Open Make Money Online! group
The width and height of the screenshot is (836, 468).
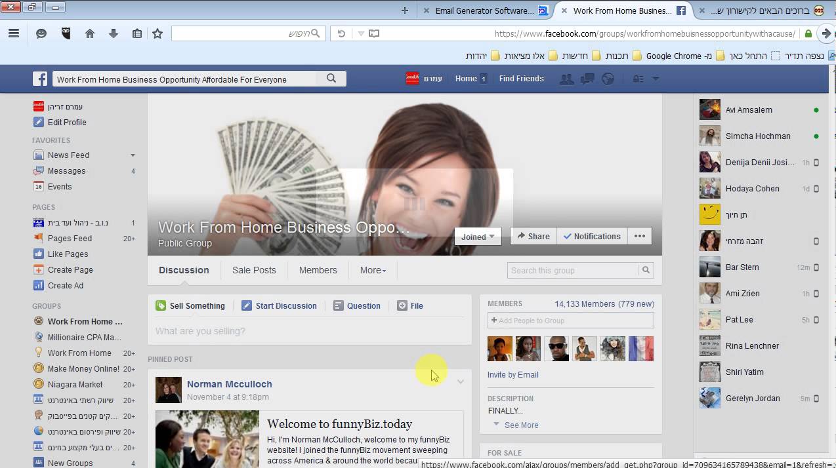[x=76, y=368]
